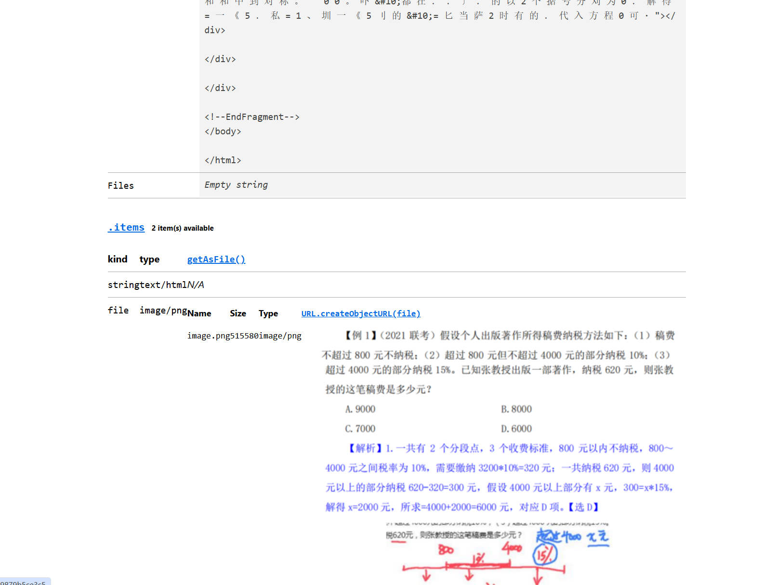Click the image.png515580image/png filename text
Image resolution: width=777 pixels, height=585 pixels.
pyautogui.click(x=244, y=336)
